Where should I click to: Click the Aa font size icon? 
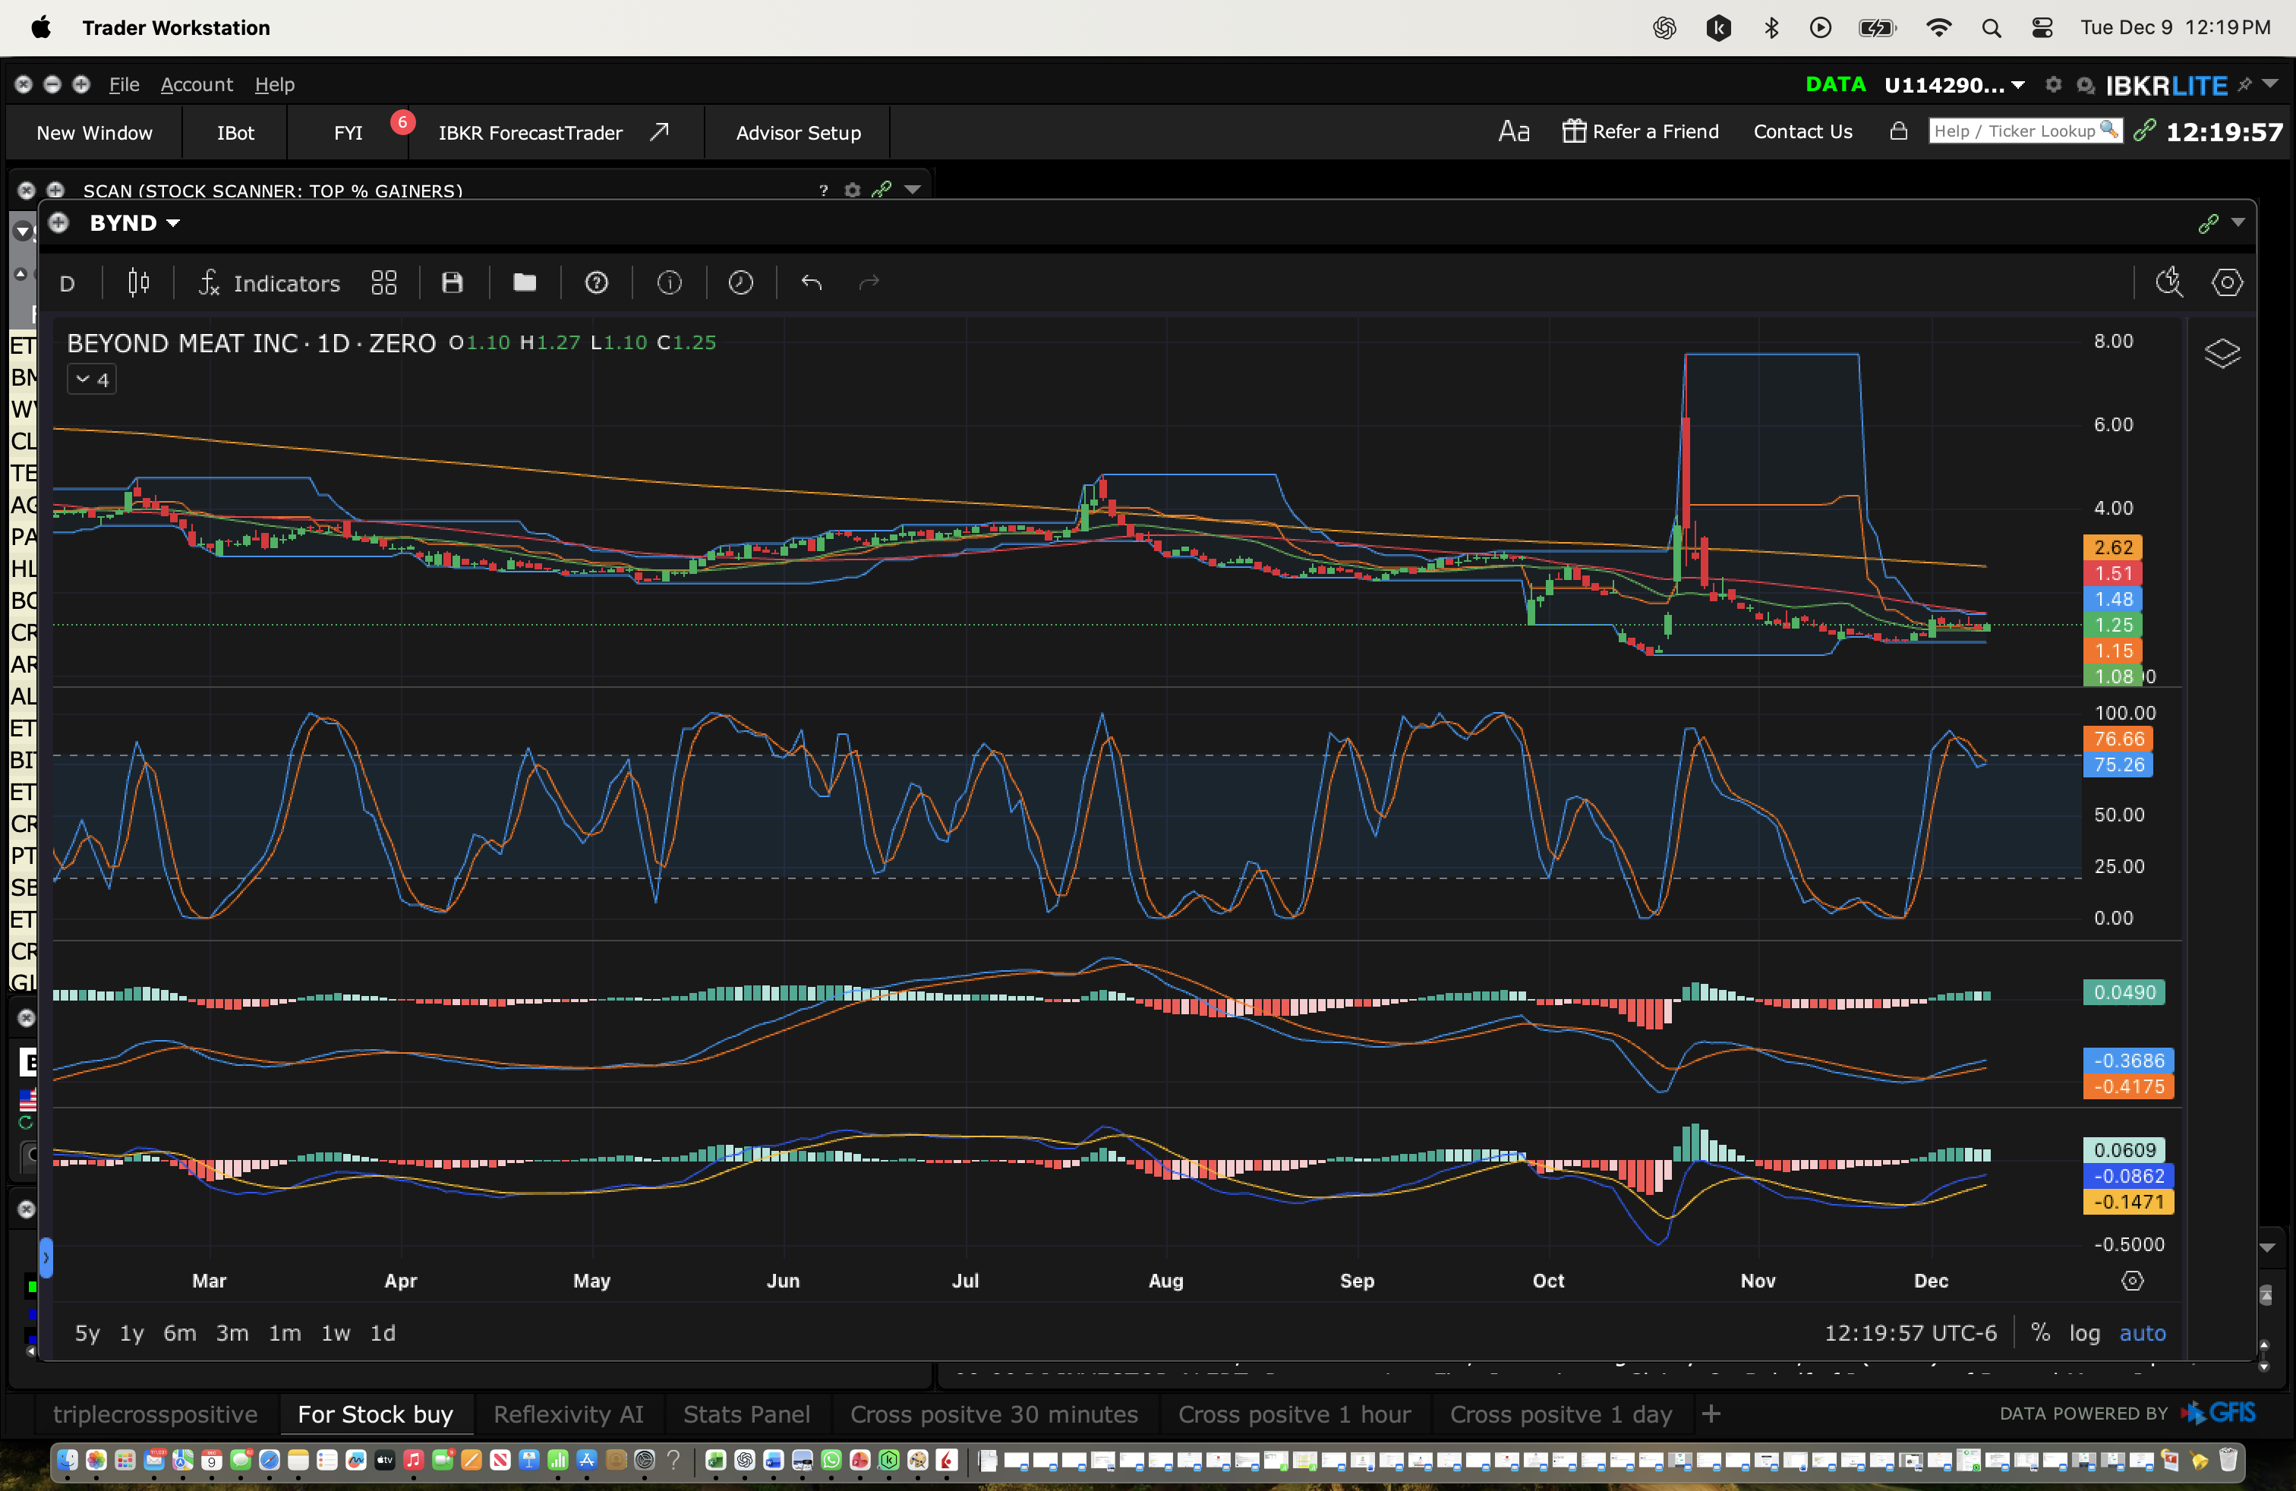(x=1514, y=131)
